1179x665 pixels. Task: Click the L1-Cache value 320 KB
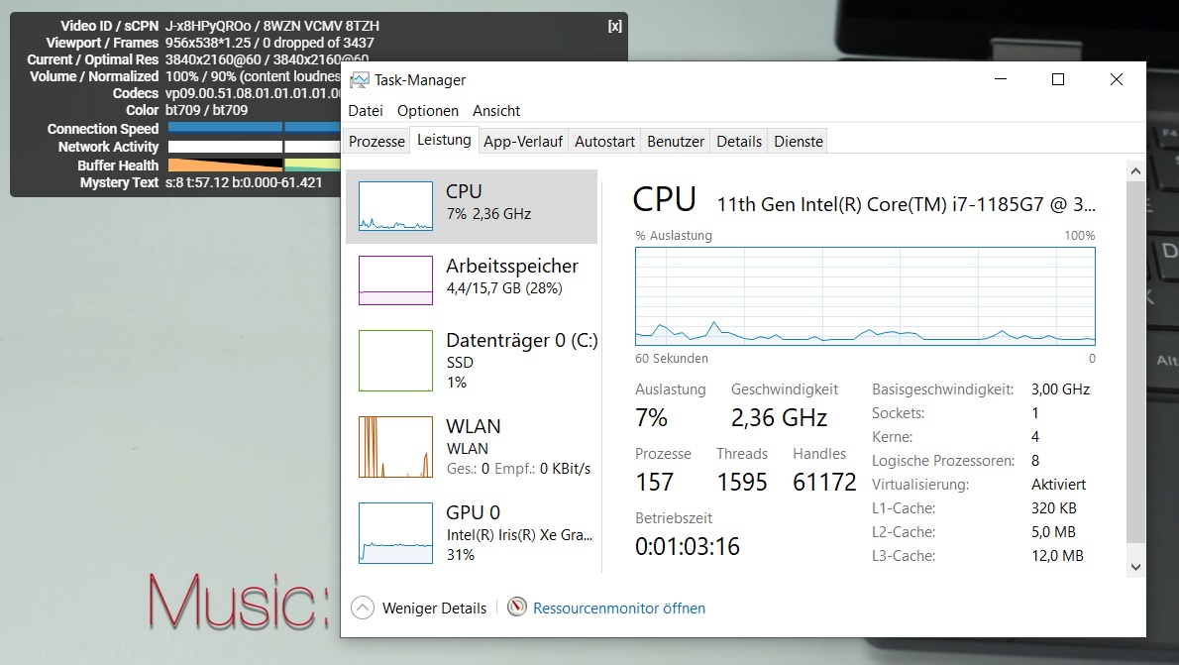(x=1053, y=507)
